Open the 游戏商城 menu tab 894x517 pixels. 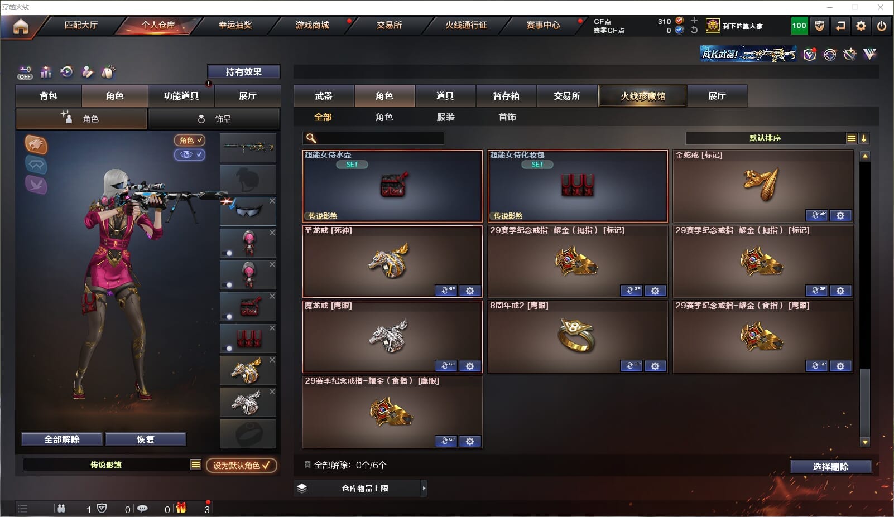(313, 25)
